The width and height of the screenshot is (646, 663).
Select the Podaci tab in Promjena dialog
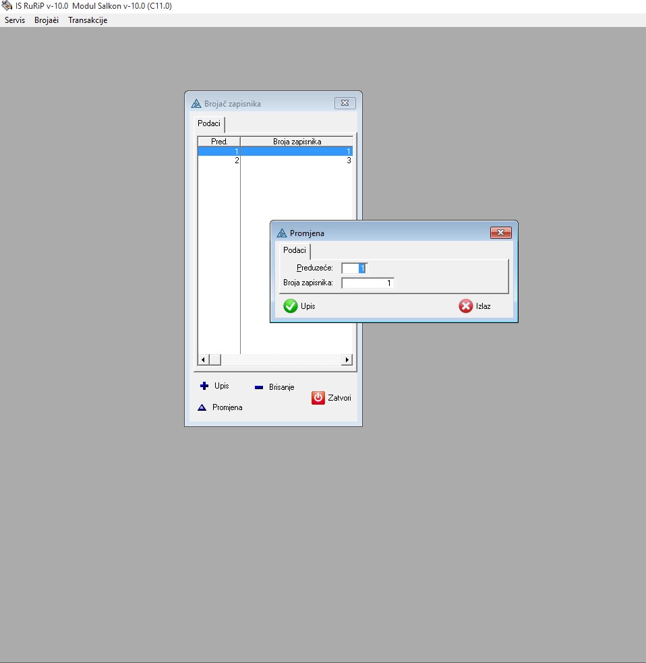(x=295, y=250)
